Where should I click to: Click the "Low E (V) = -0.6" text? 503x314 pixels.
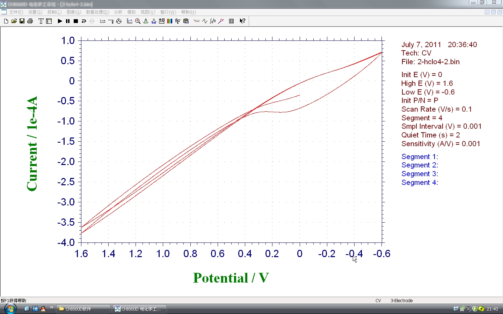(428, 92)
